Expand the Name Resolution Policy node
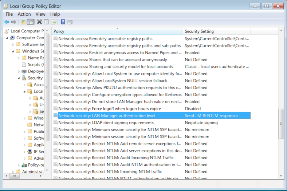This screenshot has height=191, width=287. click(x=19, y=58)
